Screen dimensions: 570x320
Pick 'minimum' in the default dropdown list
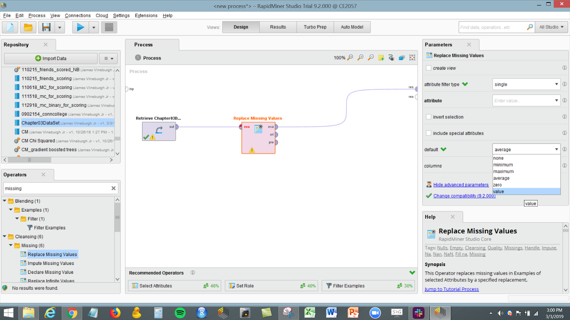pyautogui.click(x=527, y=165)
